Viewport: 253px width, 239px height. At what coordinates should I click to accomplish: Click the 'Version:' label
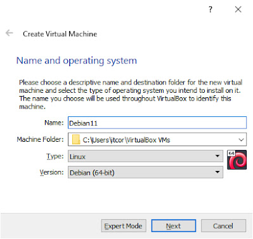tap(52, 172)
